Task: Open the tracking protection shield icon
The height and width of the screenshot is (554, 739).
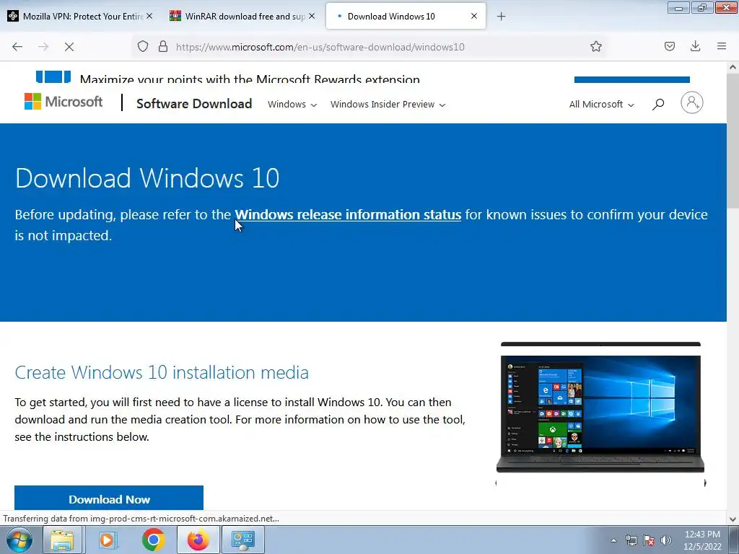Action: [143, 46]
